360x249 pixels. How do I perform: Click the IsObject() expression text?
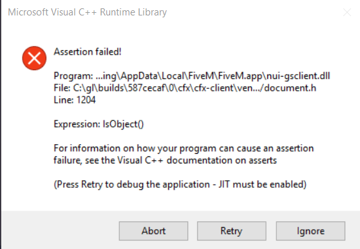(123, 124)
